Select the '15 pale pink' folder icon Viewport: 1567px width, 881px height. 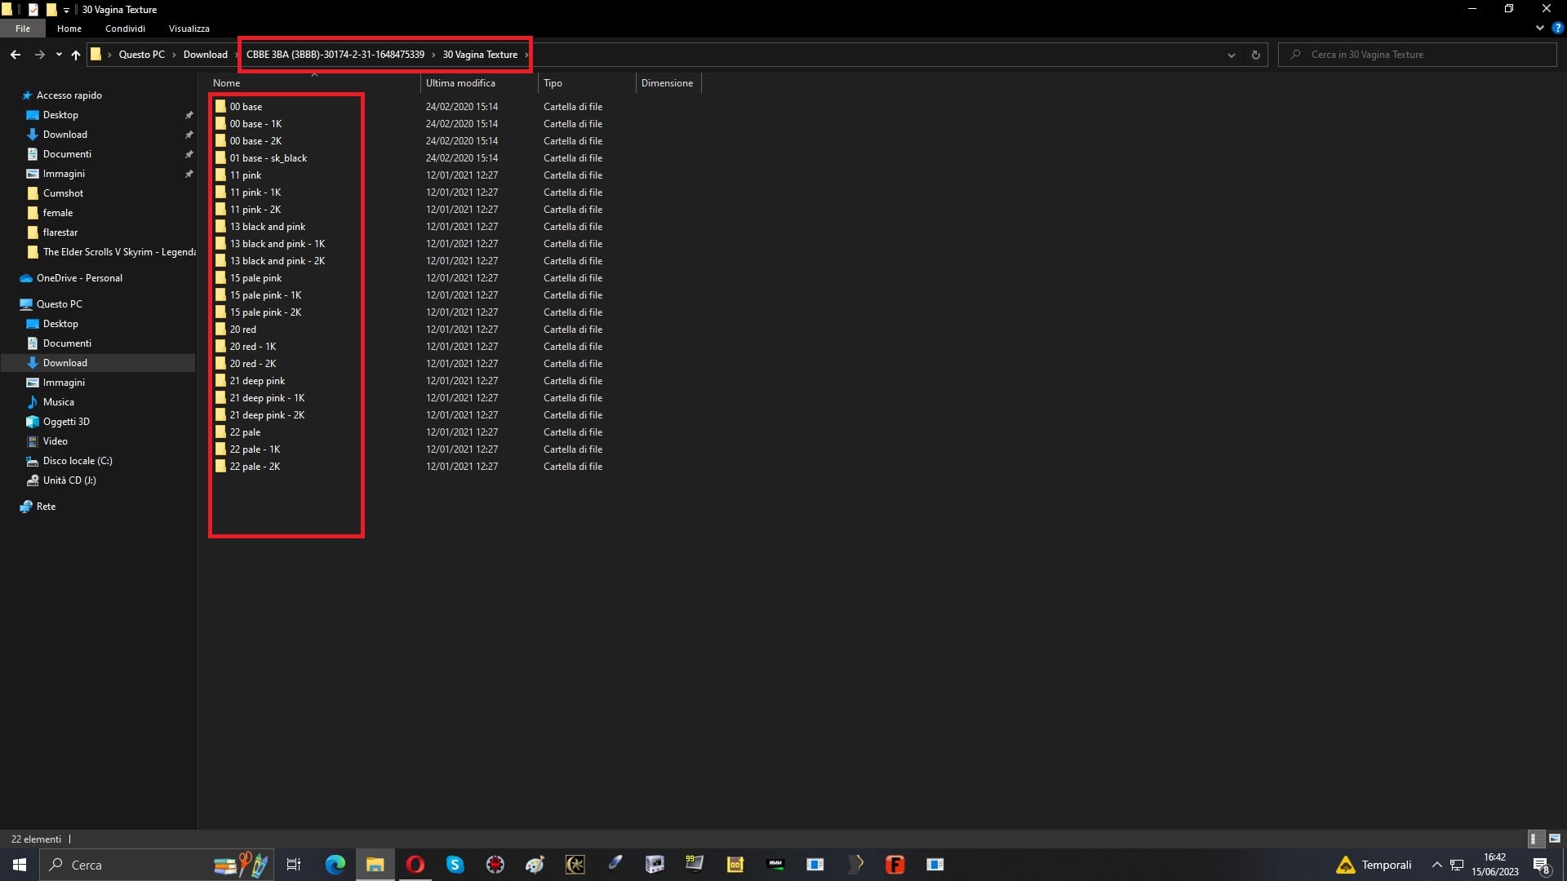click(220, 278)
